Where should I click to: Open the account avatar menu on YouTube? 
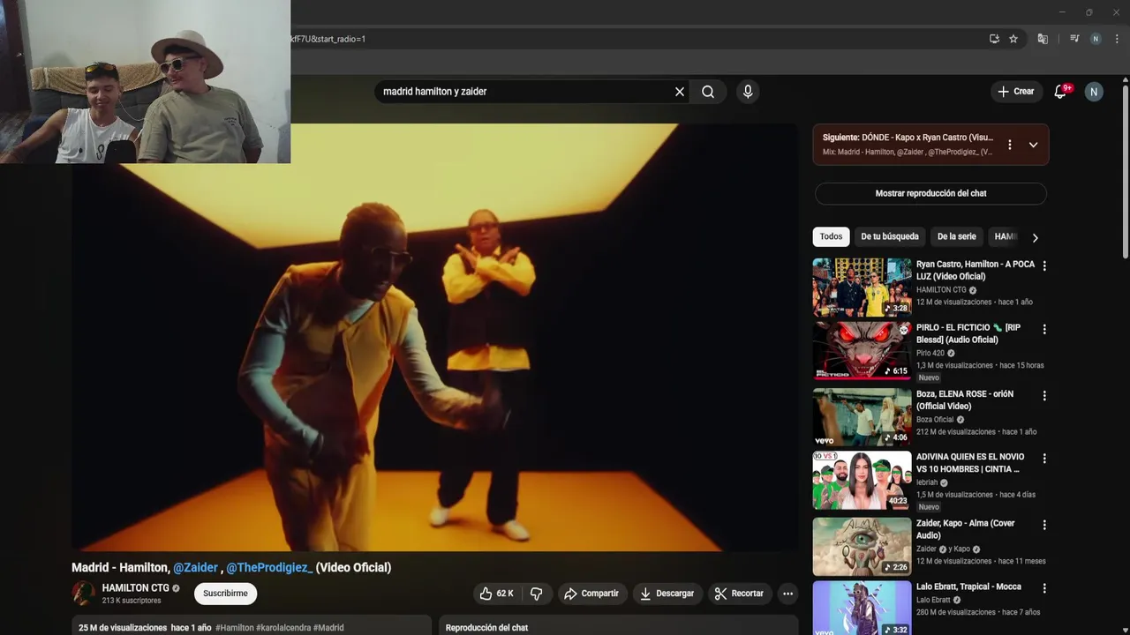1094,92
